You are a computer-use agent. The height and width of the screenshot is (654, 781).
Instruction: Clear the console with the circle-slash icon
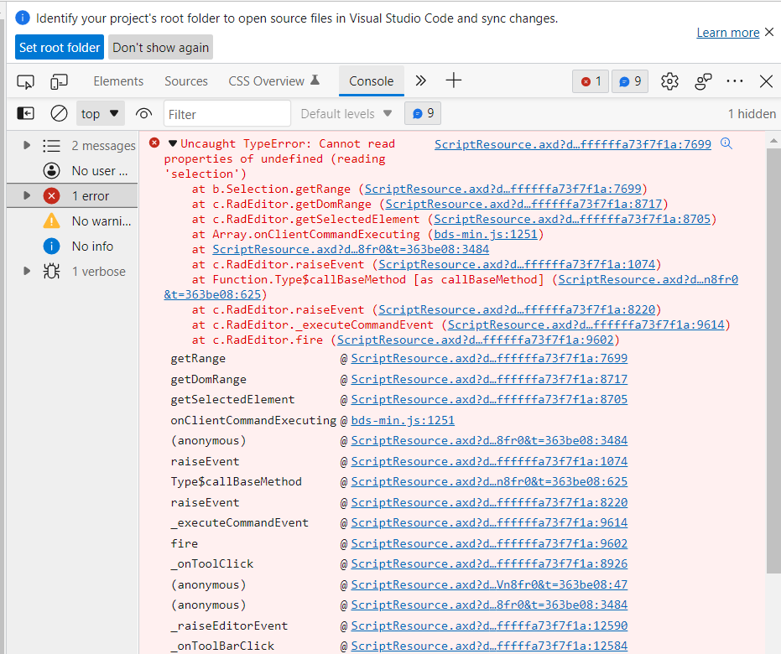click(x=59, y=113)
